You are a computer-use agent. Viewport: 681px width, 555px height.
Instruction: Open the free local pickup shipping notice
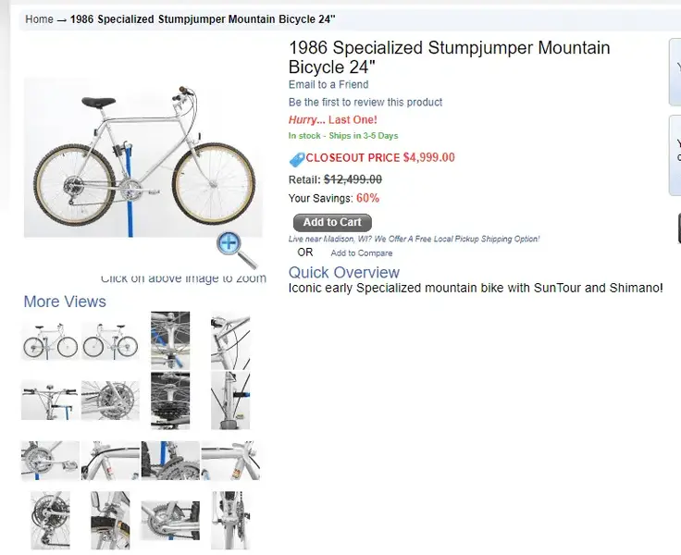coord(414,239)
